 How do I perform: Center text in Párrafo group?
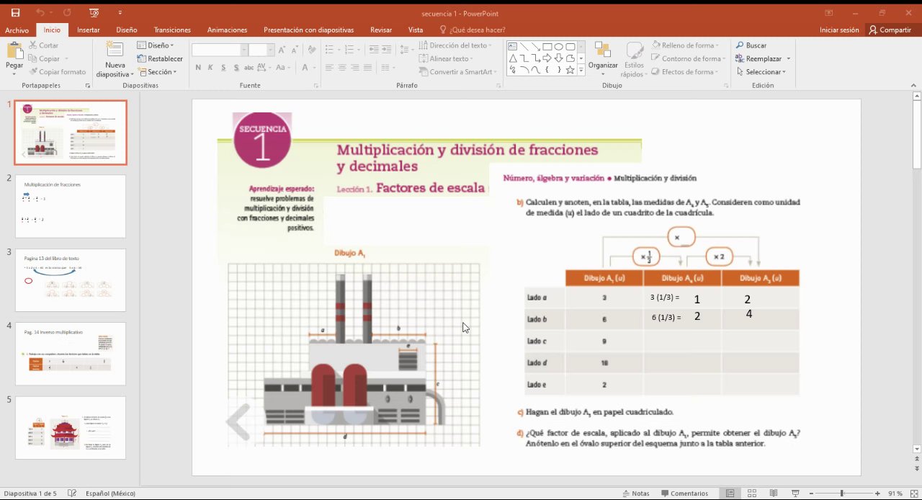click(x=342, y=68)
